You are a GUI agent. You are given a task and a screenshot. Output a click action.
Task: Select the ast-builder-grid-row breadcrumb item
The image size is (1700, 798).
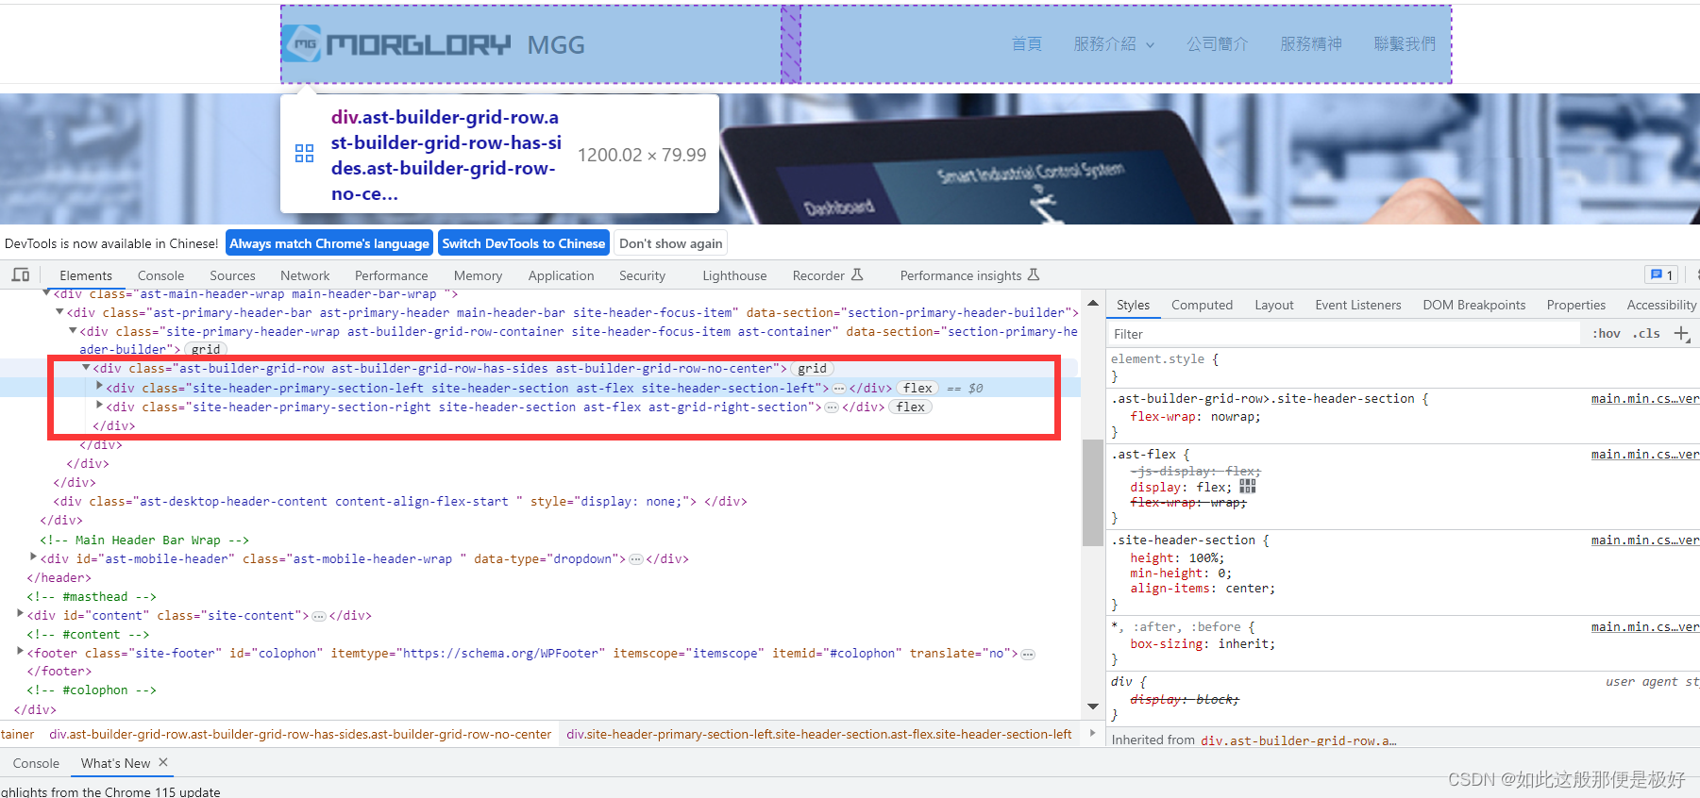point(300,734)
